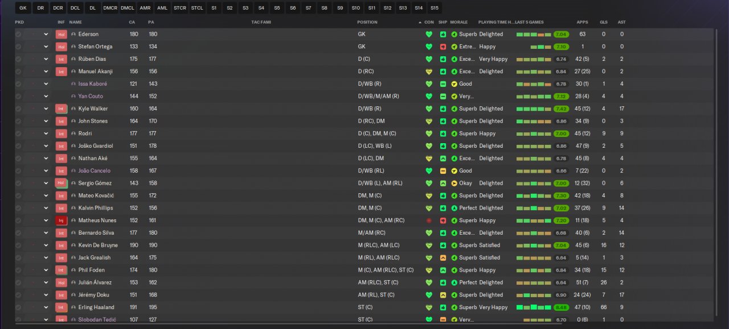
Task: Open the position dropdown arrow for Yan Couto
Action: 46,96
